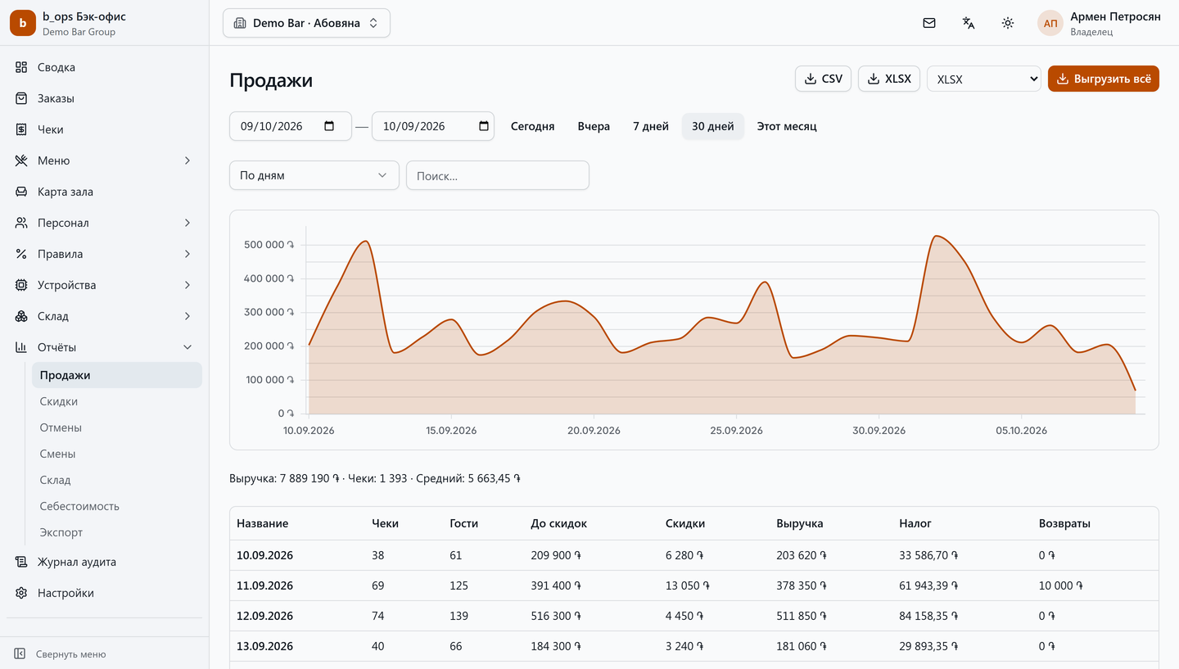The width and height of the screenshot is (1179, 669).
Task: Expand the Правила sidebar section
Action: [x=104, y=254]
